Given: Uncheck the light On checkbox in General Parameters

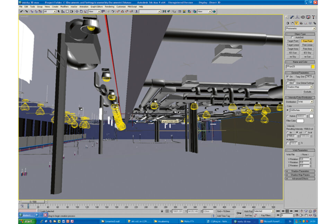Looking at the screenshot, I should 287,77.
